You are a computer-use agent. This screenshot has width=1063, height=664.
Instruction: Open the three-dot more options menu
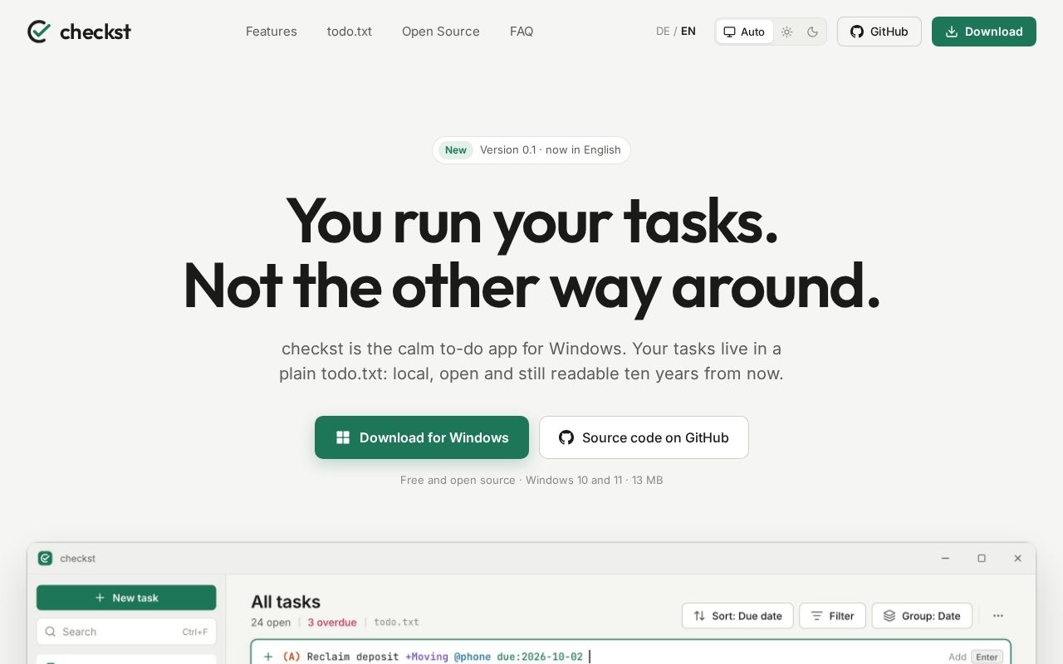pos(998,616)
